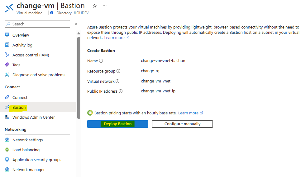Open Network manager

coord(29,170)
